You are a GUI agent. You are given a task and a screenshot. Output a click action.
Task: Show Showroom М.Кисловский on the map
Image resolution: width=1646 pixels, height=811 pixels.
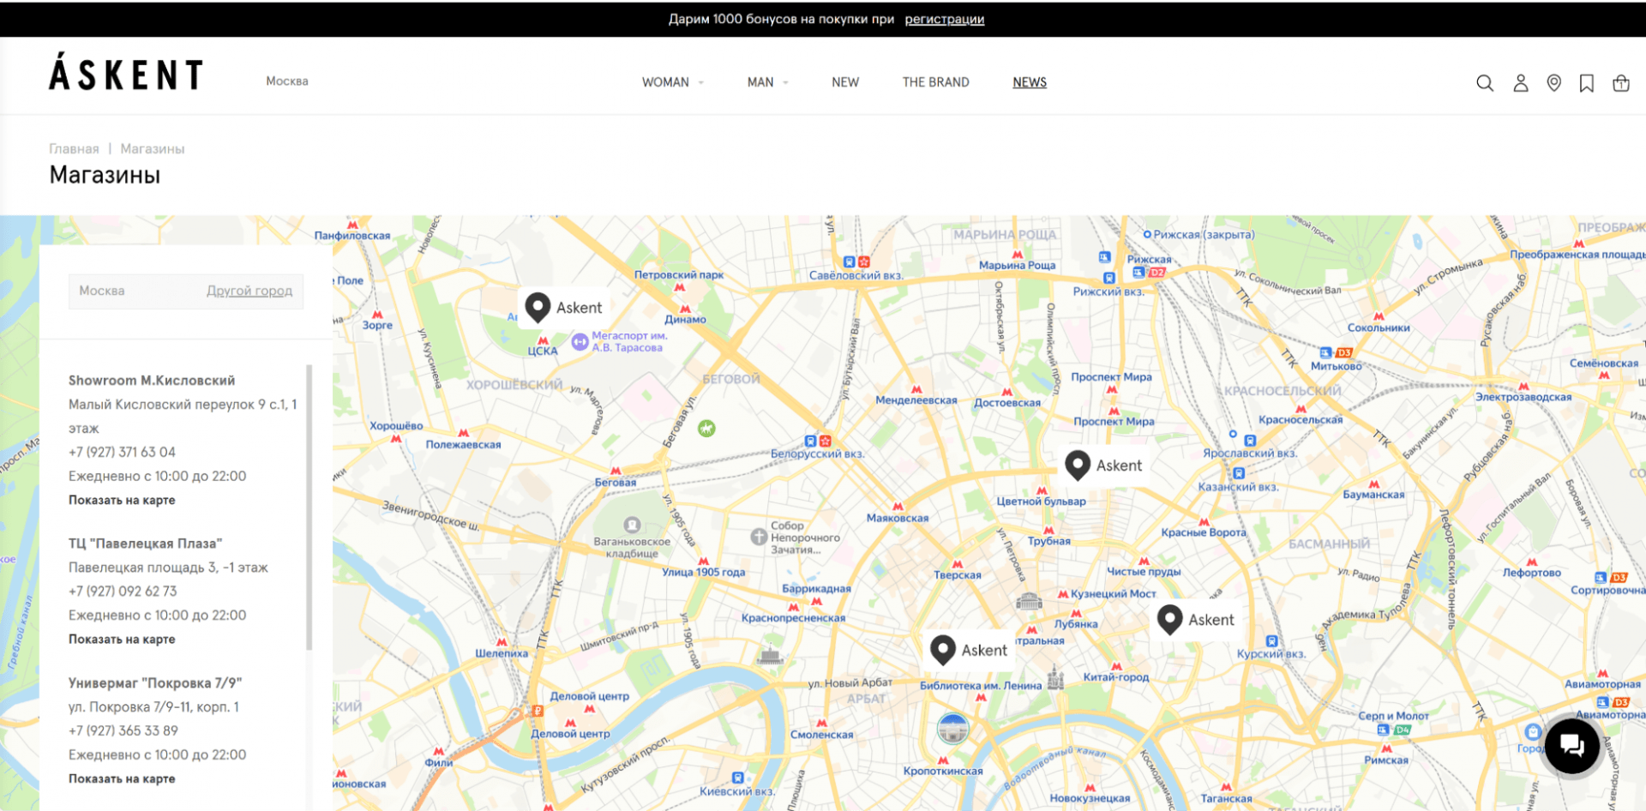click(122, 500)
